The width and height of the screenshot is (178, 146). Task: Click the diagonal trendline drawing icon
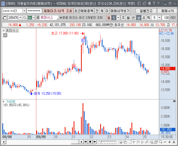click(147, 142)
